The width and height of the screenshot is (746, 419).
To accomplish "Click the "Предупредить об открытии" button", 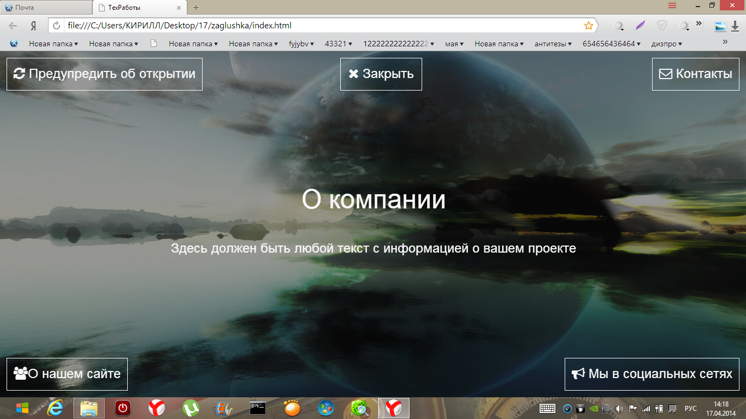I will 104,74.
